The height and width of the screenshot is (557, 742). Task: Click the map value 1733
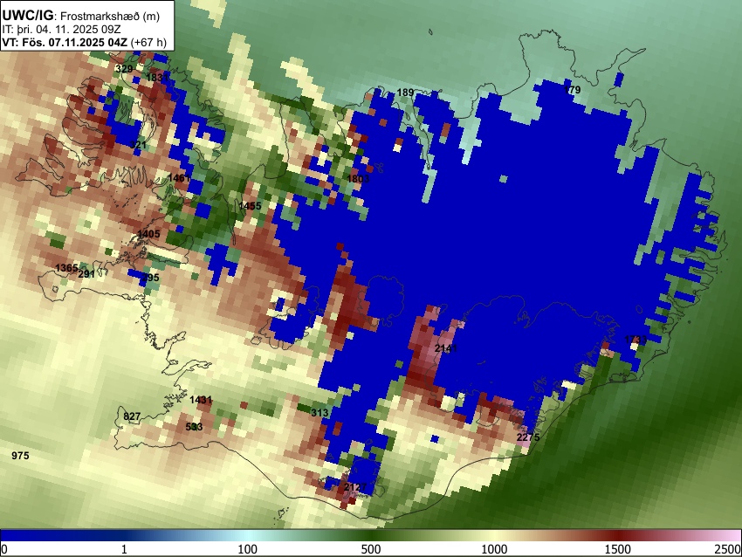coord(636,340)
